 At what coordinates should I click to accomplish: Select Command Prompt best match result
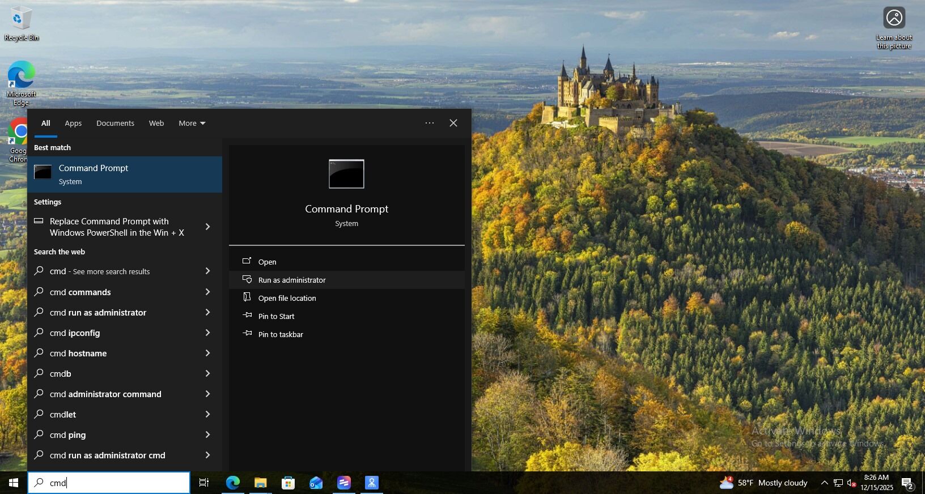click(125, 174)
